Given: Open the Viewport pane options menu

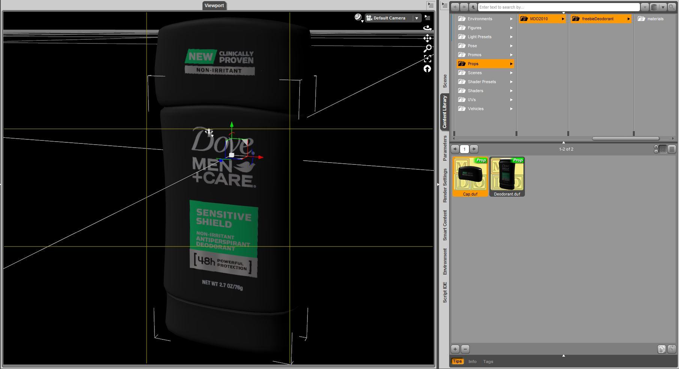Looking at the screenshot, I should pos(430,5).
